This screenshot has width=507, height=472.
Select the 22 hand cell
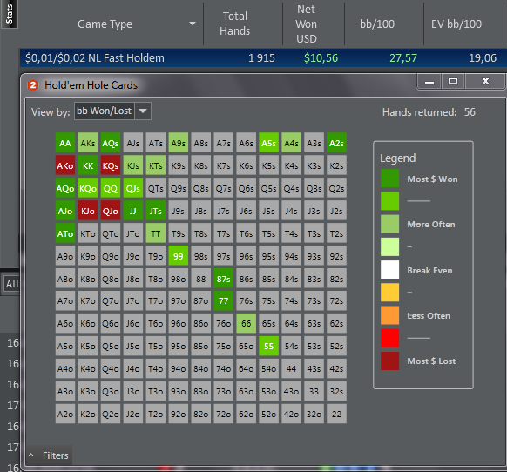336,414
